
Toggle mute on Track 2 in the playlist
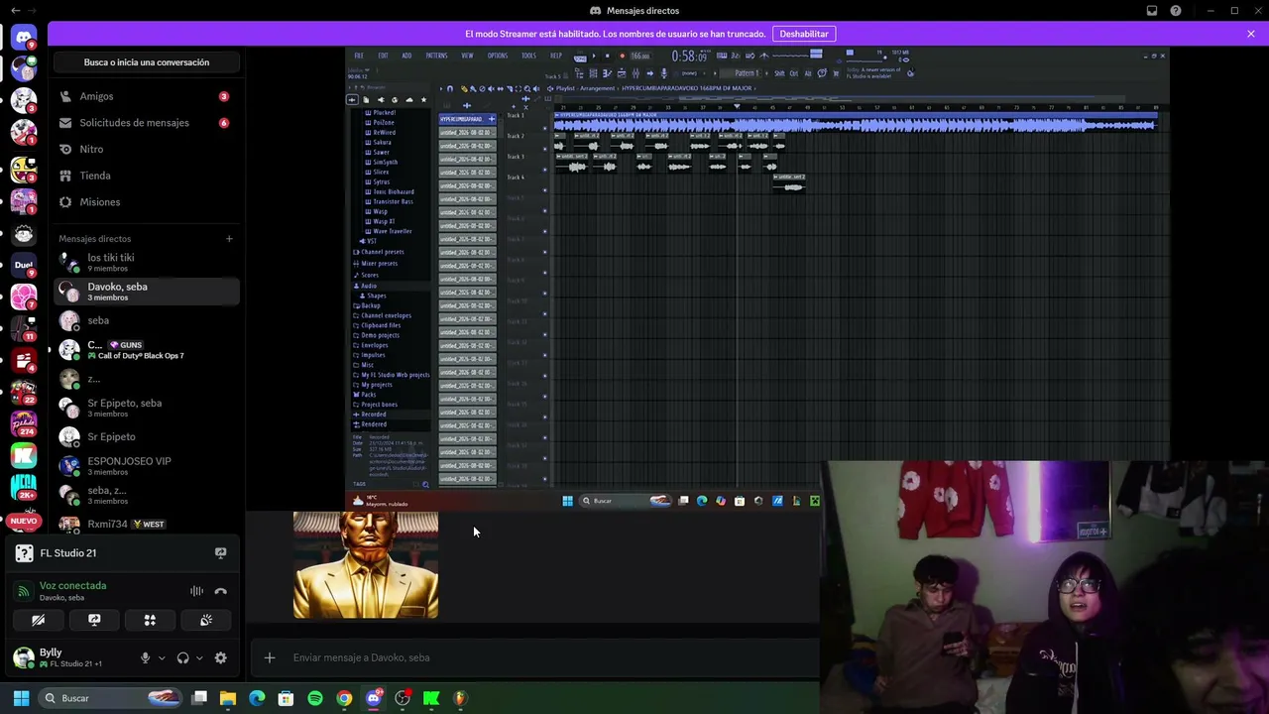[x=544, y=148]
